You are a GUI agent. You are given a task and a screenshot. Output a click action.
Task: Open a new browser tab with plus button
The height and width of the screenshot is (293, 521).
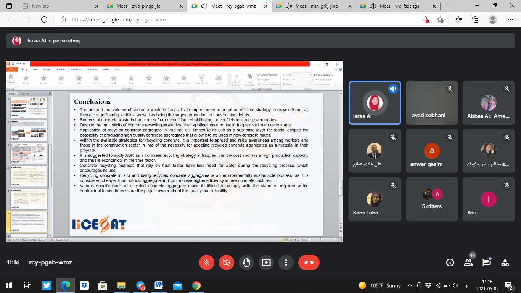(x=447, y=6)
